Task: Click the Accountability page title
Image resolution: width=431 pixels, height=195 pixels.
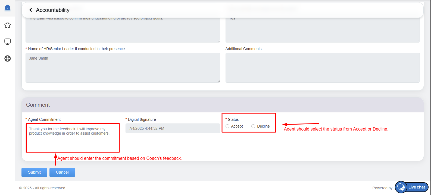Action: pos(53,10)
